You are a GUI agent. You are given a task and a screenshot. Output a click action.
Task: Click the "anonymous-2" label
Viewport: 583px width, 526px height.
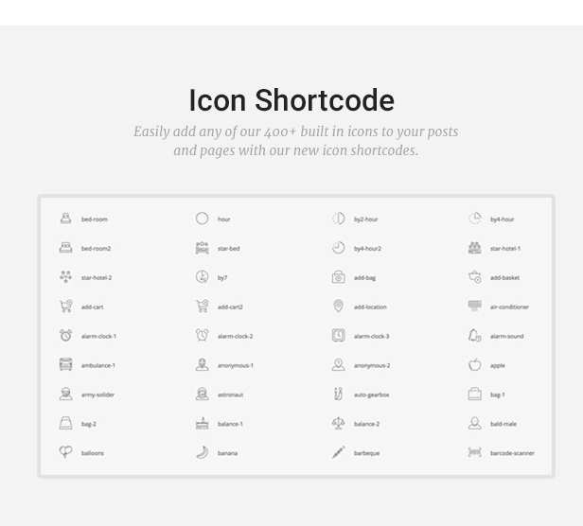coord(372,365)
